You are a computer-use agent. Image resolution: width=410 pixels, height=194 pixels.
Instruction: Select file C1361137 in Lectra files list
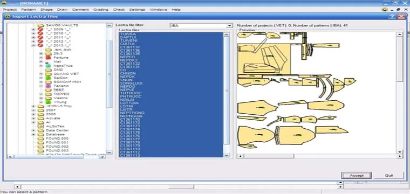pyautogui.click(x=130, y=47)
